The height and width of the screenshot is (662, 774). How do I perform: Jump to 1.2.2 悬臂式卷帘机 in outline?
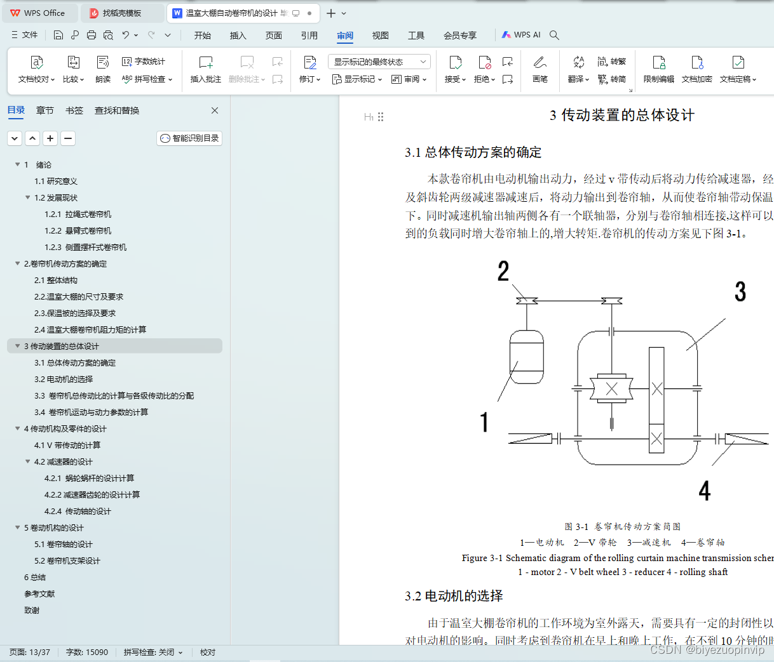click(78, 230)
